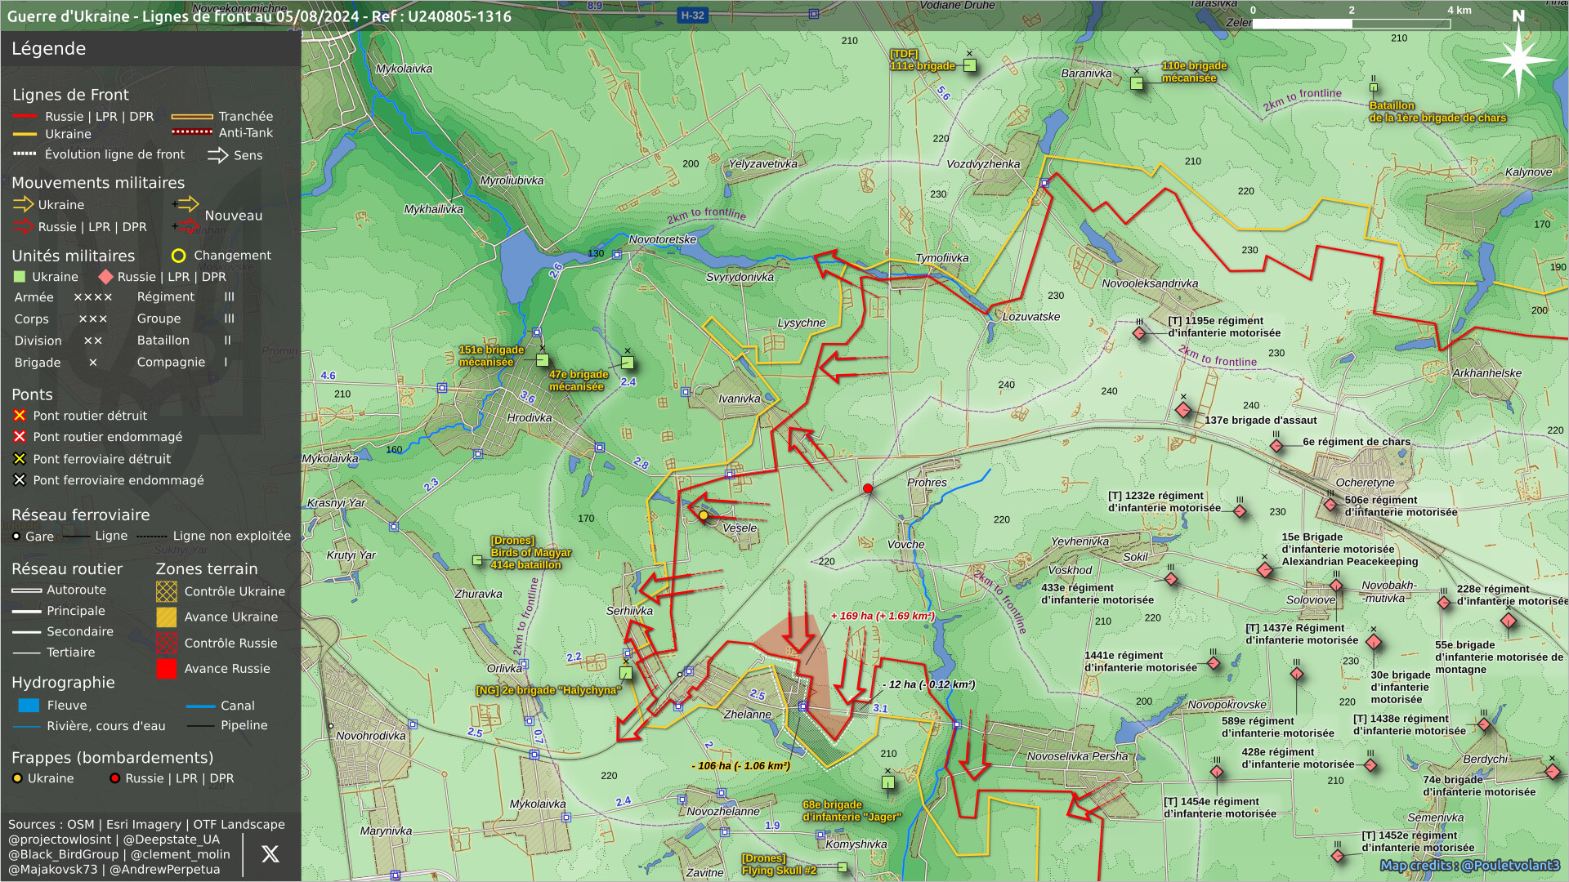Click the X (Twitter) logo icon
This screenshot has height=882, width=1569.
click(x=270, y=854)
